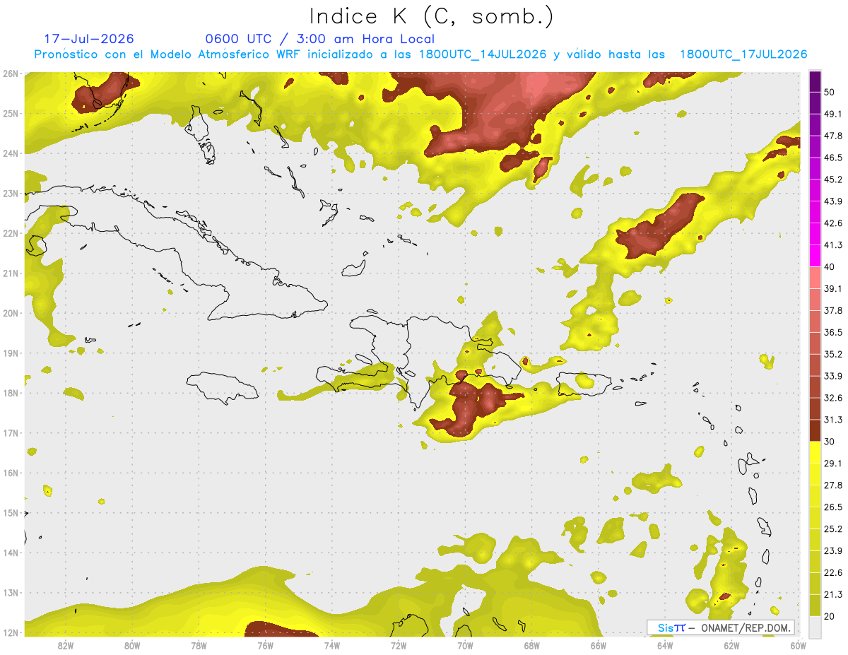
Task: Click the '22.6' color bar label
Action: click(833, 572)
